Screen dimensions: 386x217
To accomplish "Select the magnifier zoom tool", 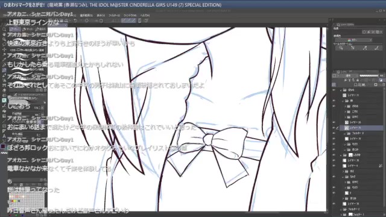I will tap(4, 30).
